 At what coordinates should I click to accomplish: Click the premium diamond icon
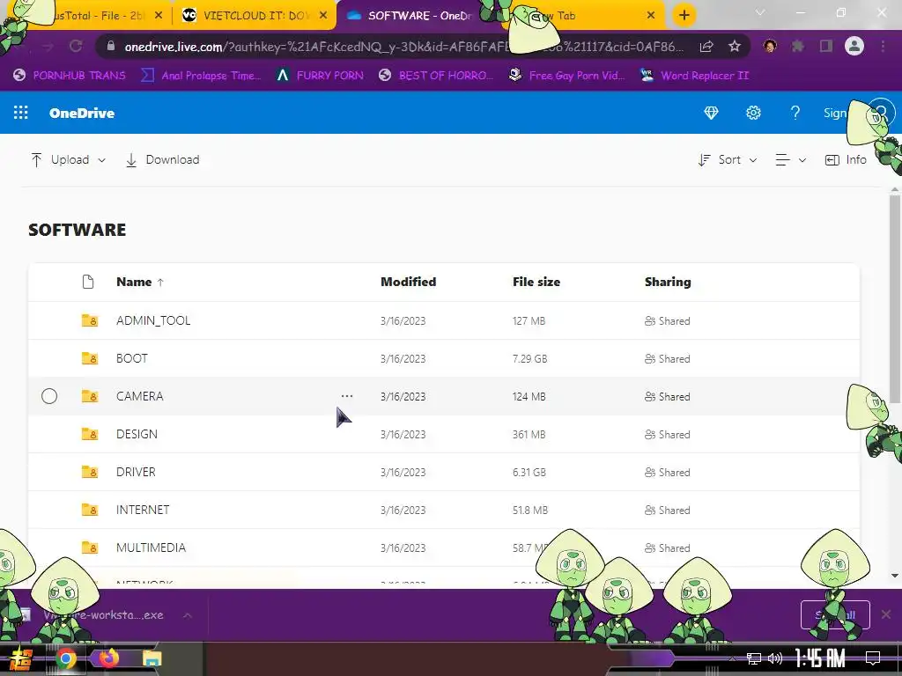(x=711, y=113)
